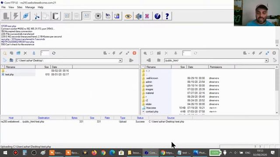Open Firefox from the taskbar
Viewport: 280px width, 157px height.
tap(94, 153)
